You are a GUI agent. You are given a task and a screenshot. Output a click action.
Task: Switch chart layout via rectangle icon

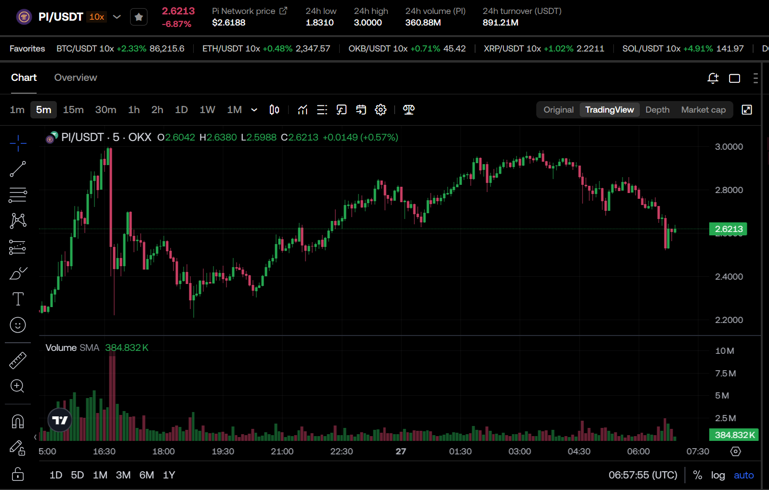[x=734, y=78]
